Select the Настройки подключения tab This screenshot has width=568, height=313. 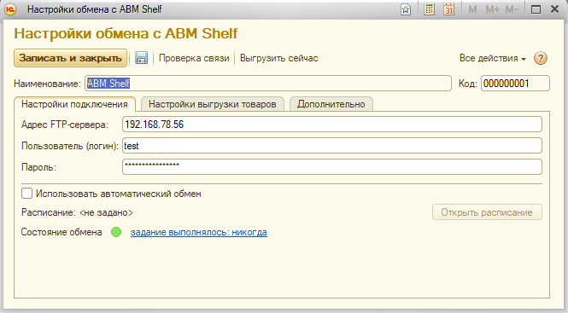(74, 104)
